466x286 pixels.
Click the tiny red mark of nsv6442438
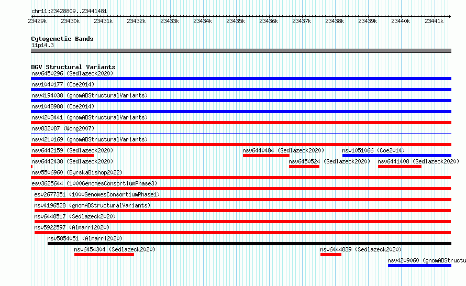31,167
